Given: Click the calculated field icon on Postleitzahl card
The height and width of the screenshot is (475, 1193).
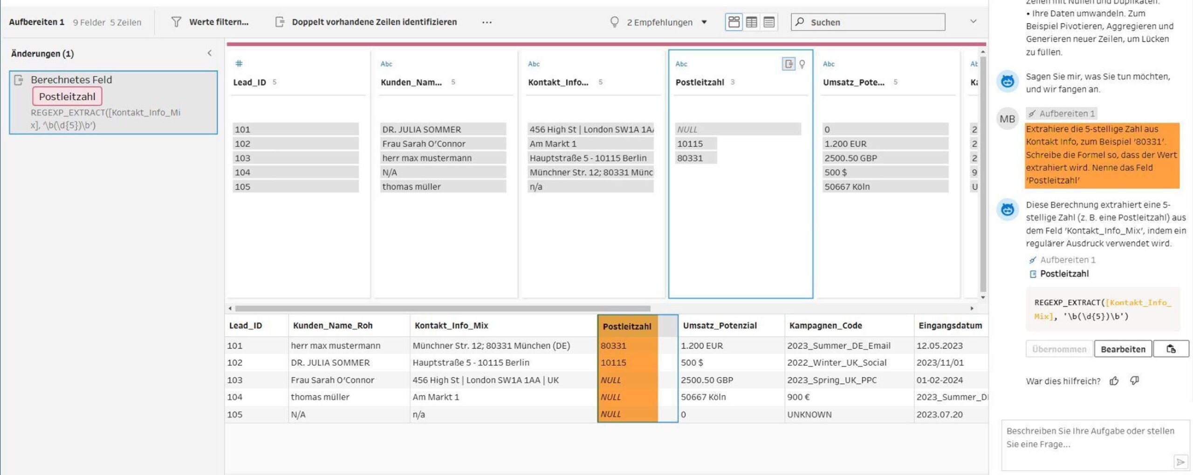Looking at the screenshot, I should pyautogui.click(x=788, y=64).
